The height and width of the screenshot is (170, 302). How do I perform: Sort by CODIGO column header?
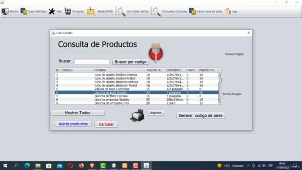click(x=77, y=70)
